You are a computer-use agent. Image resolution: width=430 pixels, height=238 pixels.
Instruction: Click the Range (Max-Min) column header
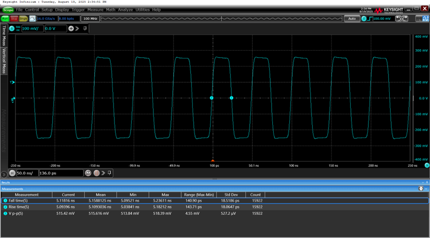(x=199, y=195)
